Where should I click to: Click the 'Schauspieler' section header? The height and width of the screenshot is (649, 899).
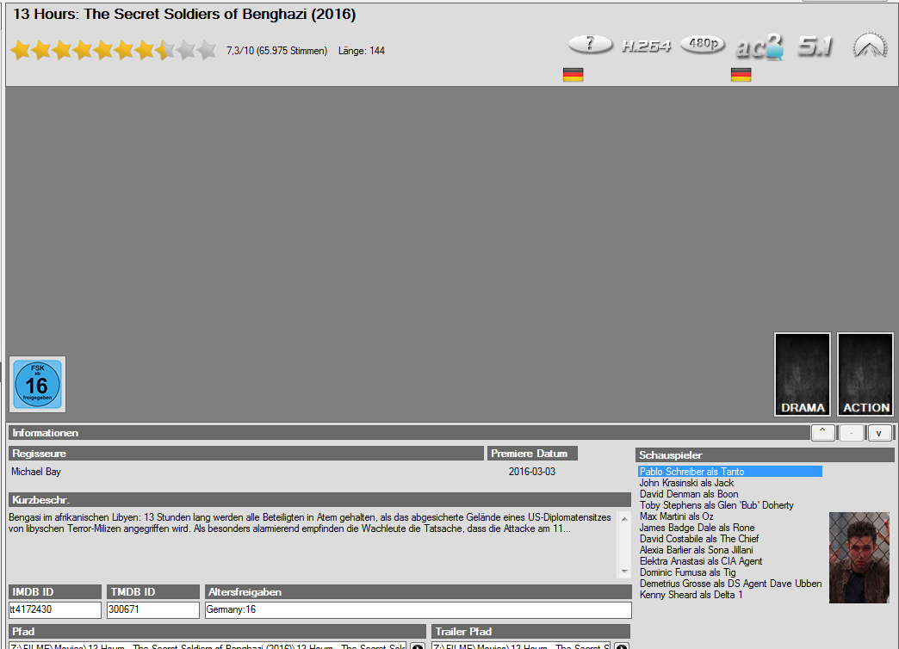click(765, 454)
